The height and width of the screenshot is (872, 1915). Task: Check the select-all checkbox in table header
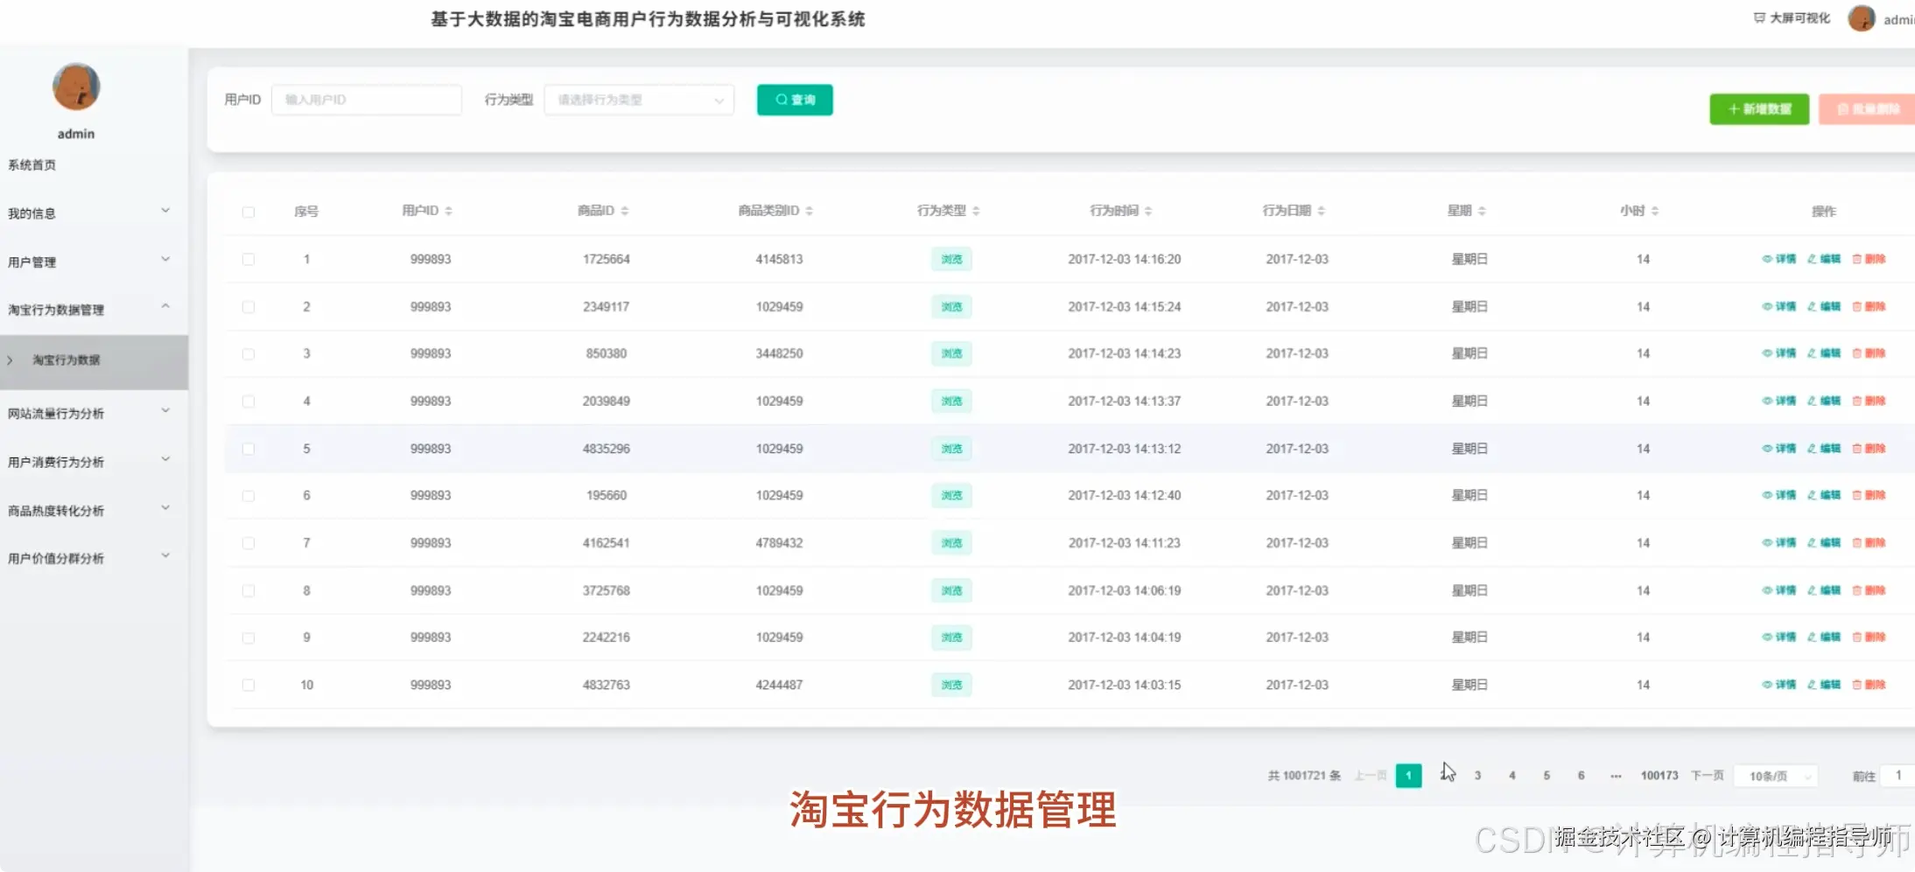(249, 211)
